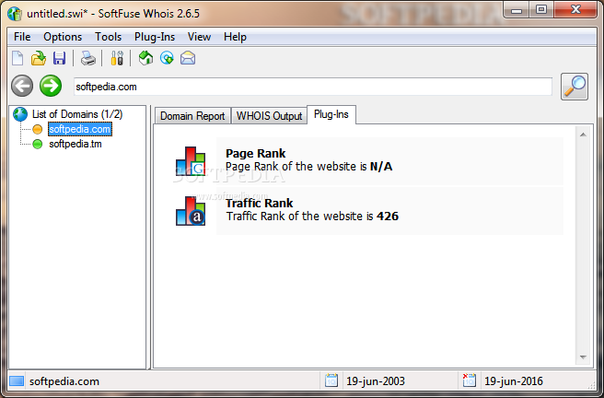Viewport: 604px width, 398px height.
Task: Click the 19-jun-2003 date in status bar
Action: click(x=376, y=381)
